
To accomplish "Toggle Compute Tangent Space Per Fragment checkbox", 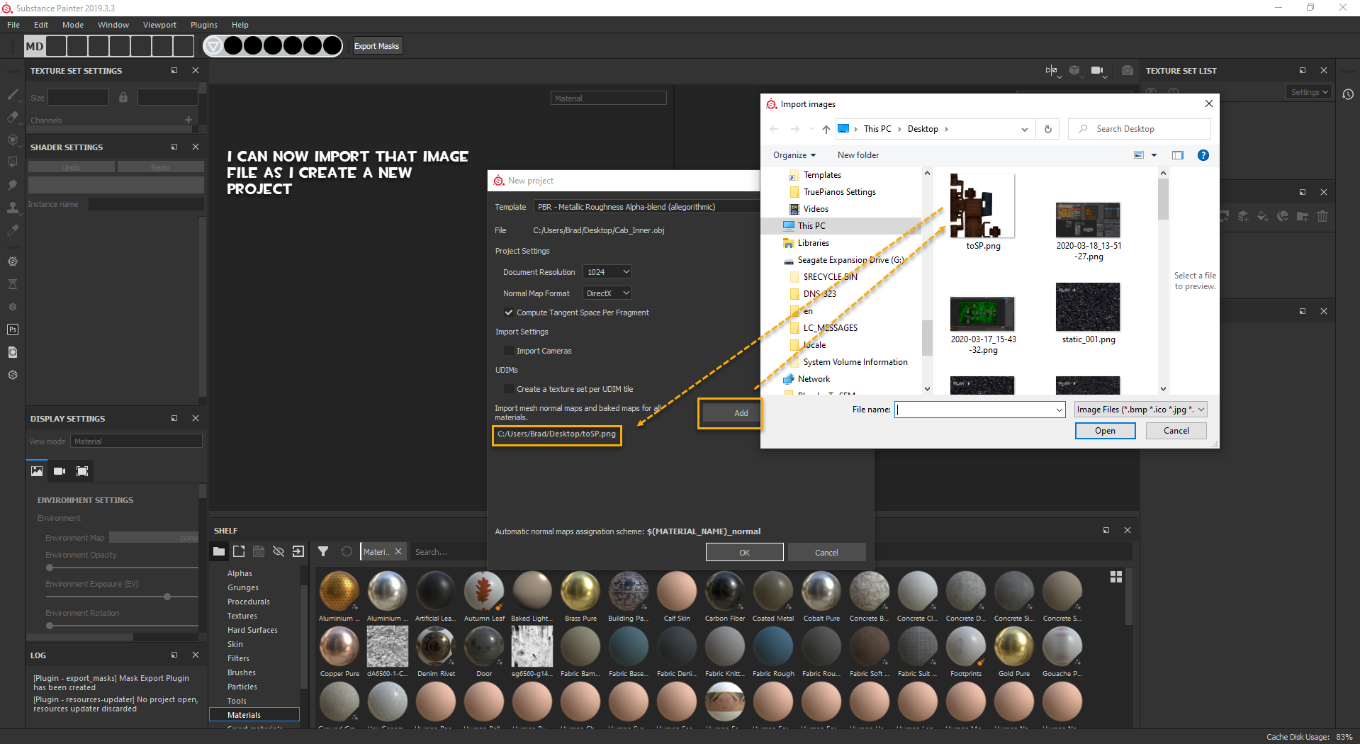I will click(508, 312).
